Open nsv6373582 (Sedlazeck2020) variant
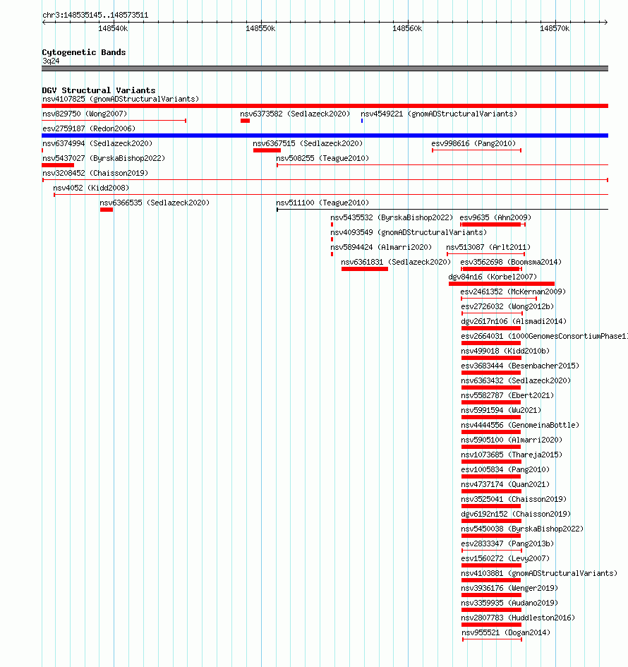This screenshot has width=628, height=667. [295, 114]
